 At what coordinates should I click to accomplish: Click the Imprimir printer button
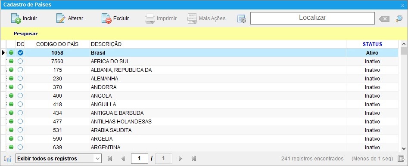[x=161, y=18]
